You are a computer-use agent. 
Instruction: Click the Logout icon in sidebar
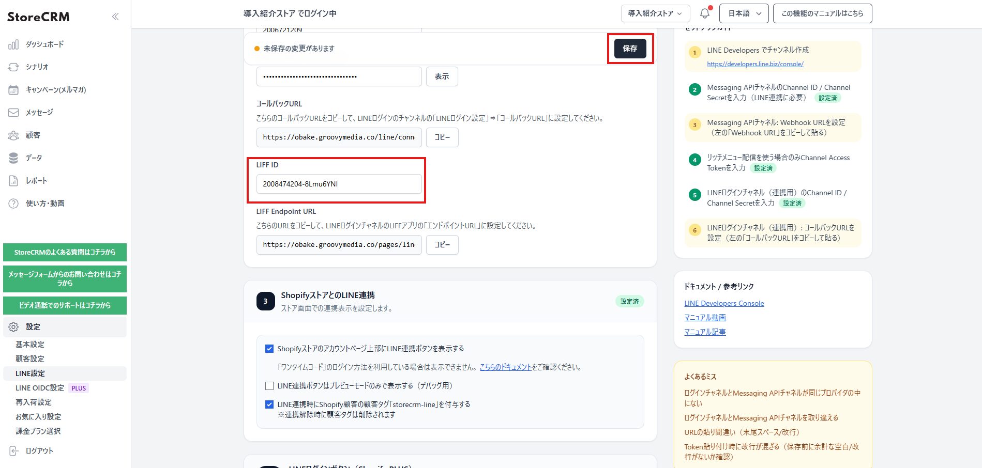click(13, 451)
